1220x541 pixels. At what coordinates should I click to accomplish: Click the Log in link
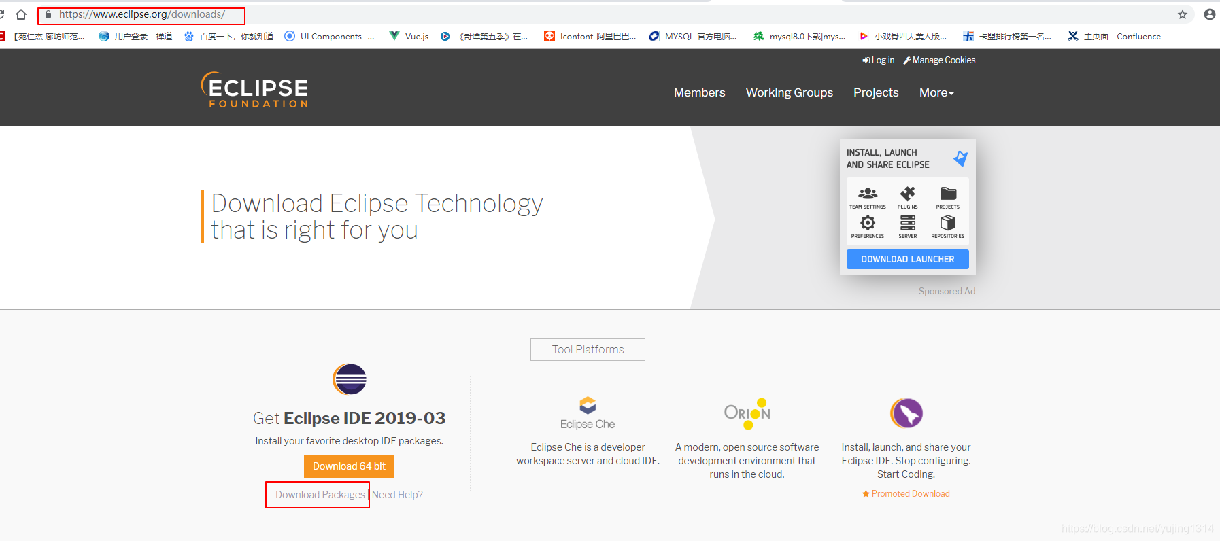point(879,60)
